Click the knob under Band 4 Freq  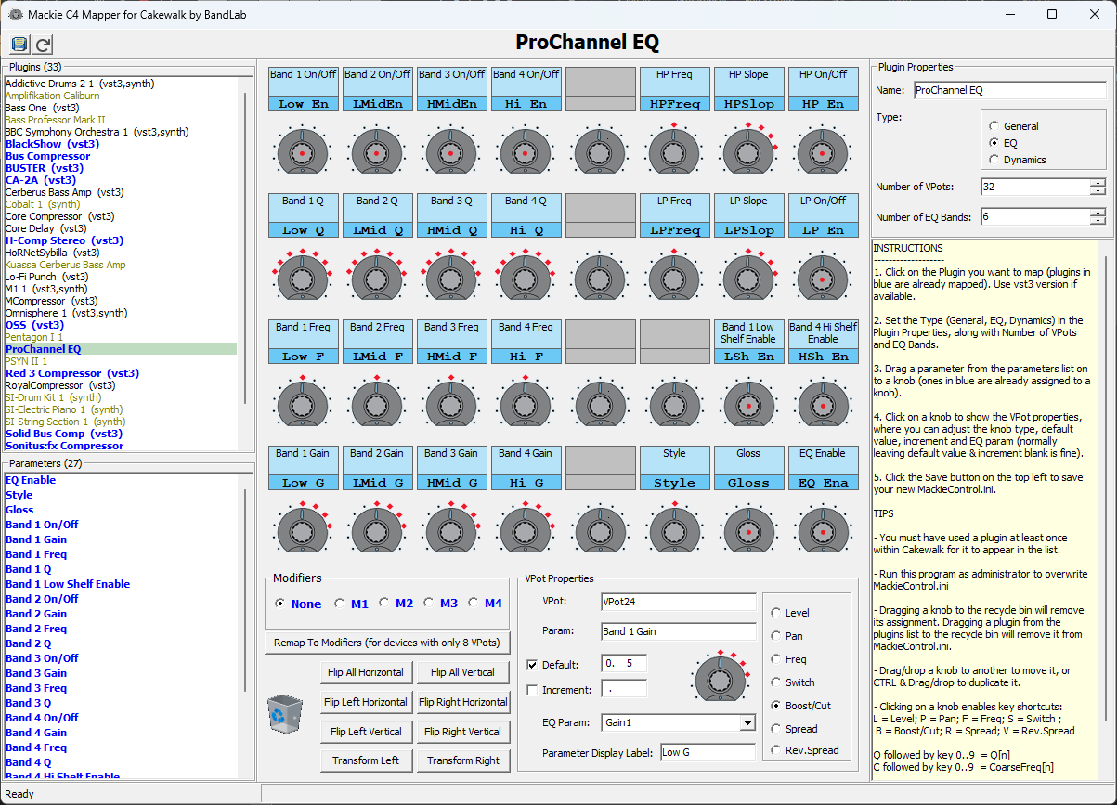(525, 403)
